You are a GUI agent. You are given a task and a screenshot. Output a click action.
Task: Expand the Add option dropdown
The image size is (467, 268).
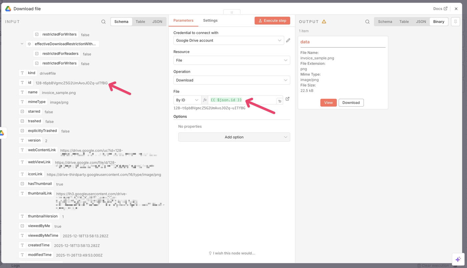coord(234,137)
